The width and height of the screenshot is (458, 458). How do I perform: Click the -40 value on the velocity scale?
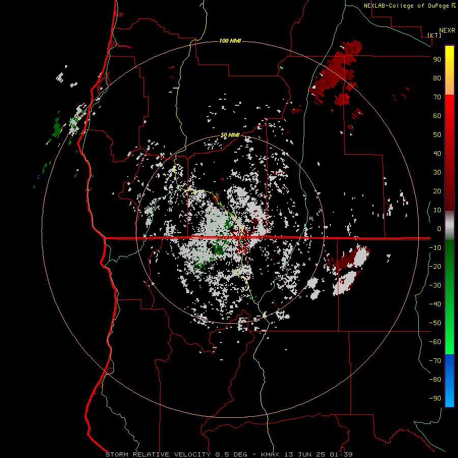pyautogui.click(x=435, y=304)
